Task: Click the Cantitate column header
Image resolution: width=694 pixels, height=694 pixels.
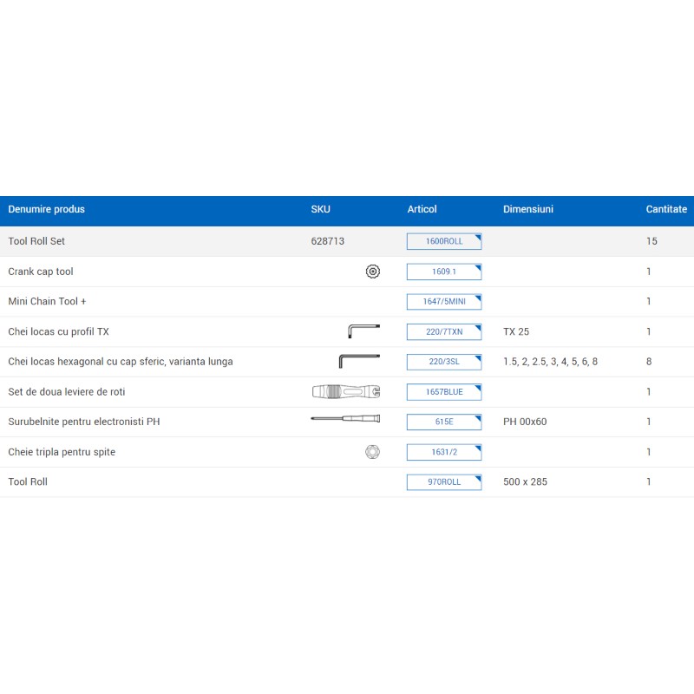Action: pos(666,209)
